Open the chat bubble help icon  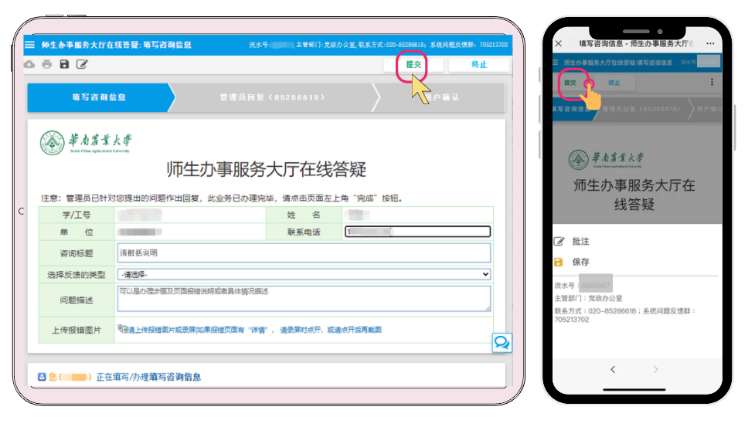tap(502, 342)
